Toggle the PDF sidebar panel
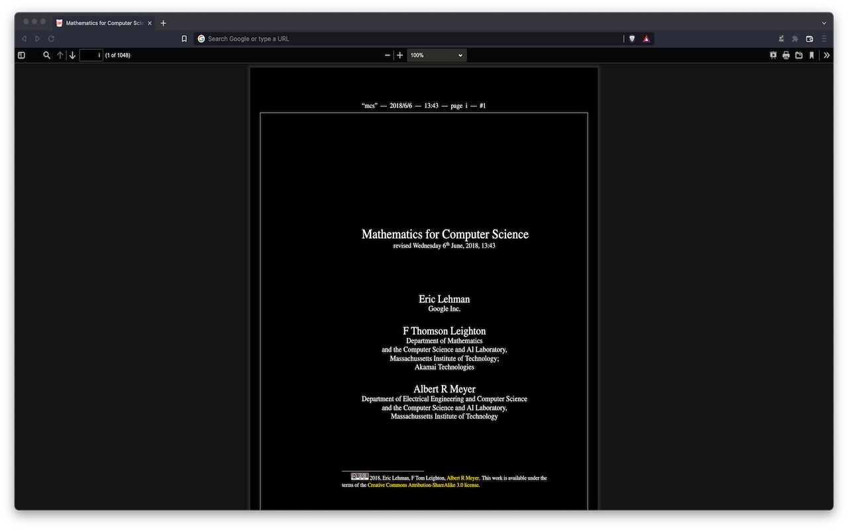 pos(21,55)
